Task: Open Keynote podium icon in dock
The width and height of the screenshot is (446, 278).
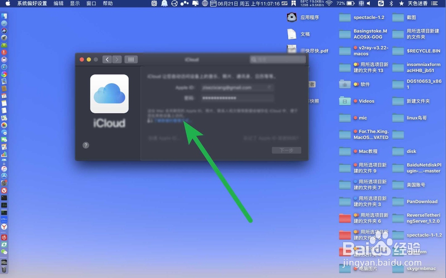Action: (x=4, y=161)
